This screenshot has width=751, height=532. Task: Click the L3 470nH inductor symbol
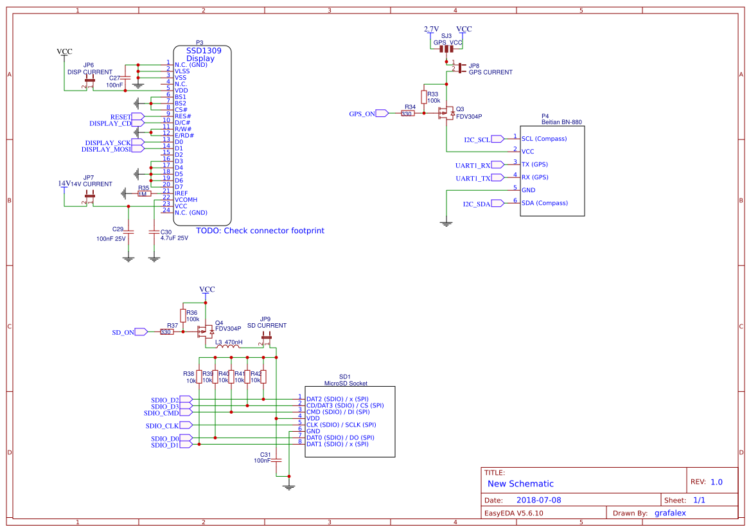tap(228, 346)
